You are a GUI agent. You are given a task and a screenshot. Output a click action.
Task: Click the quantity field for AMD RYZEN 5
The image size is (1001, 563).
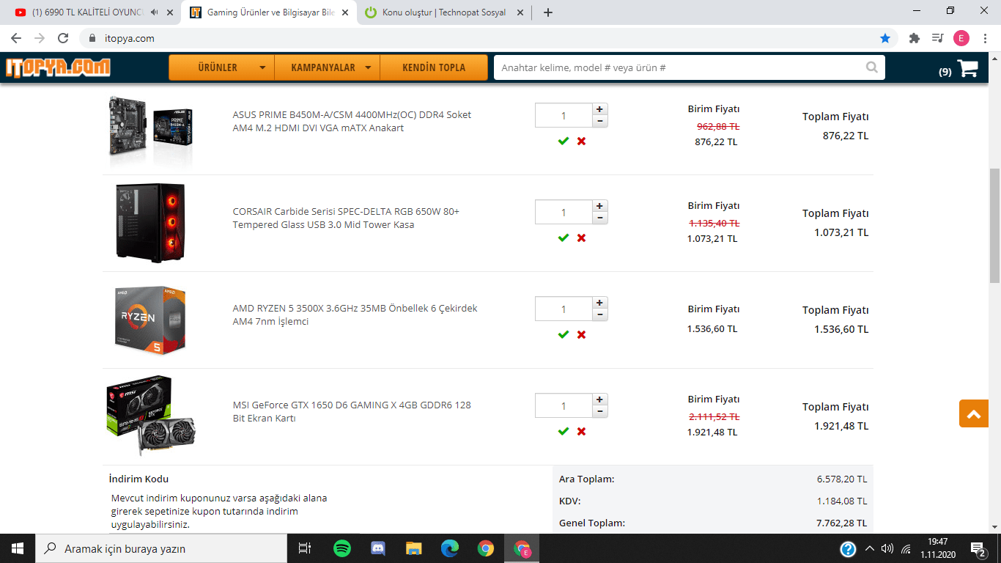pyautogui.click(x=563, y=309)
